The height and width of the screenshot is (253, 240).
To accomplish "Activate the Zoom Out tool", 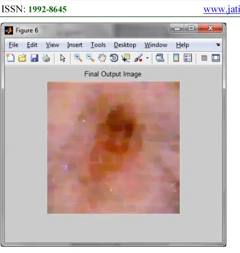I will [90, 58].
